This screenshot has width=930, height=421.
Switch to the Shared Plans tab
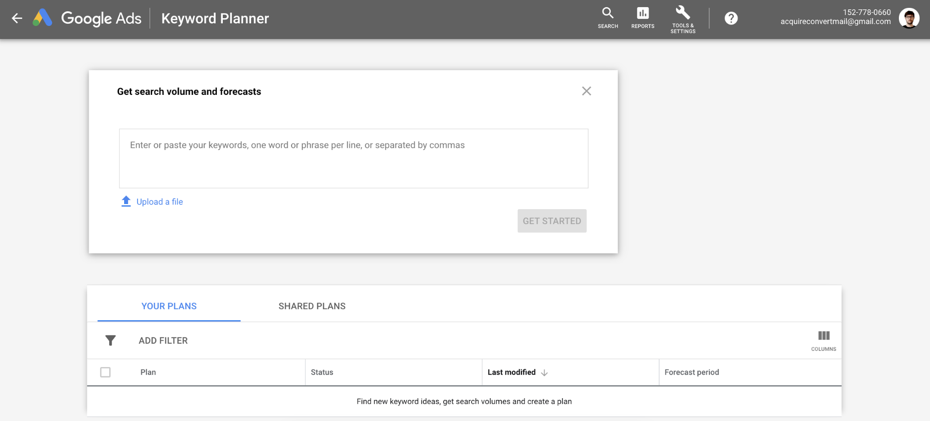[x=312, y=306]
